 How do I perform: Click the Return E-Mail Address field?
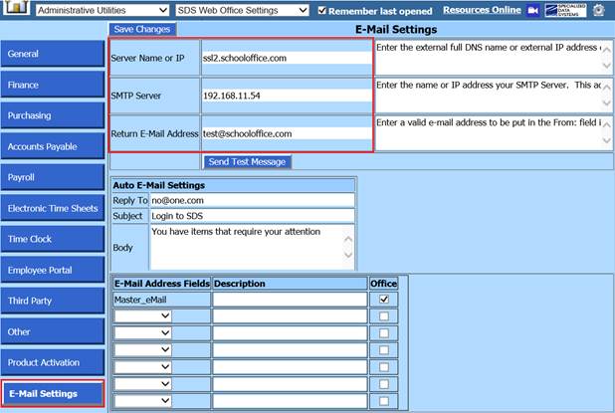click(287, 133)
